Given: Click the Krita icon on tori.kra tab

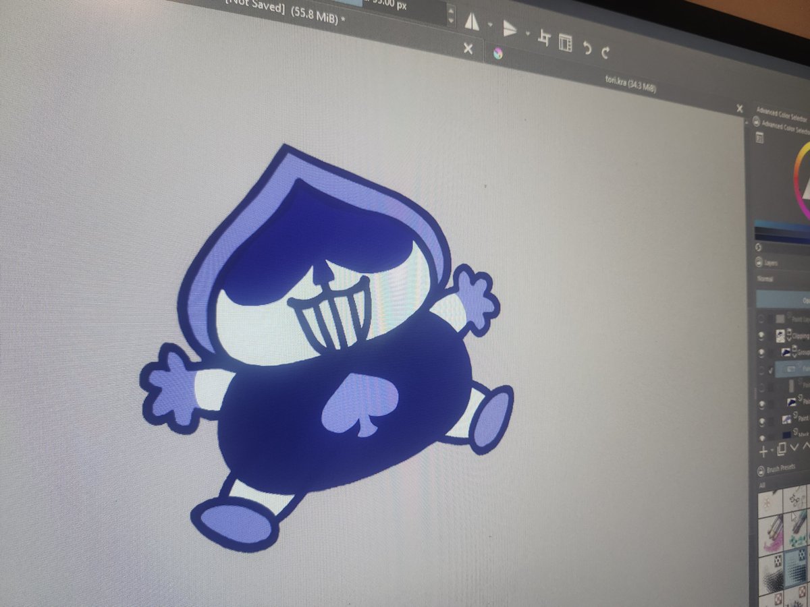Looking at the screenshot, I should coord(498,53).
